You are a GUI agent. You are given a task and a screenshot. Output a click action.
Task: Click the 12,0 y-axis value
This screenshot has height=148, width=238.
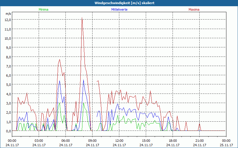click(x=8, y=20)
